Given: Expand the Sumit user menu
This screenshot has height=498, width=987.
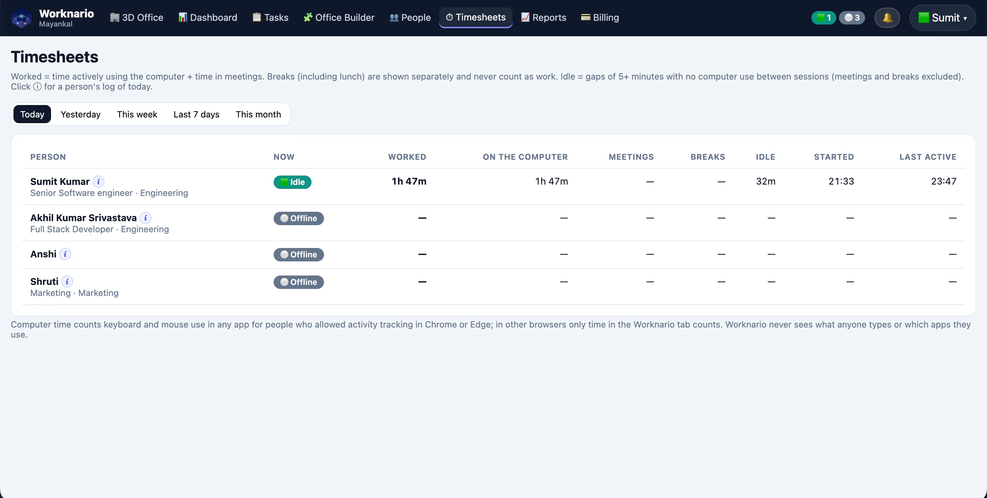Looking at the screenshot, I should [x=943, y=18].
